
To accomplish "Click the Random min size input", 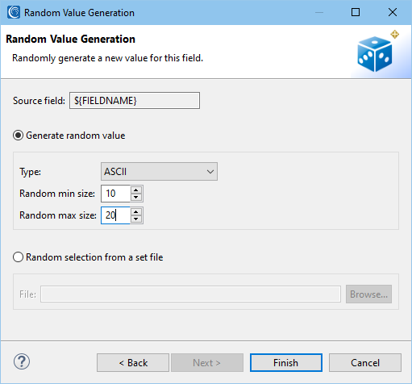I will (116, 194).
